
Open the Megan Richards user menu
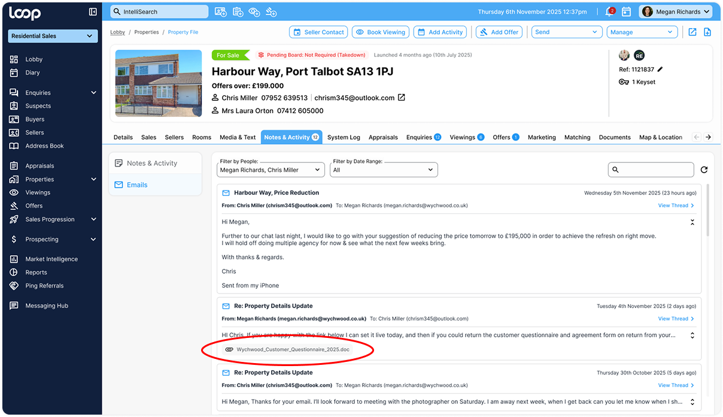(x=676, y=11)
